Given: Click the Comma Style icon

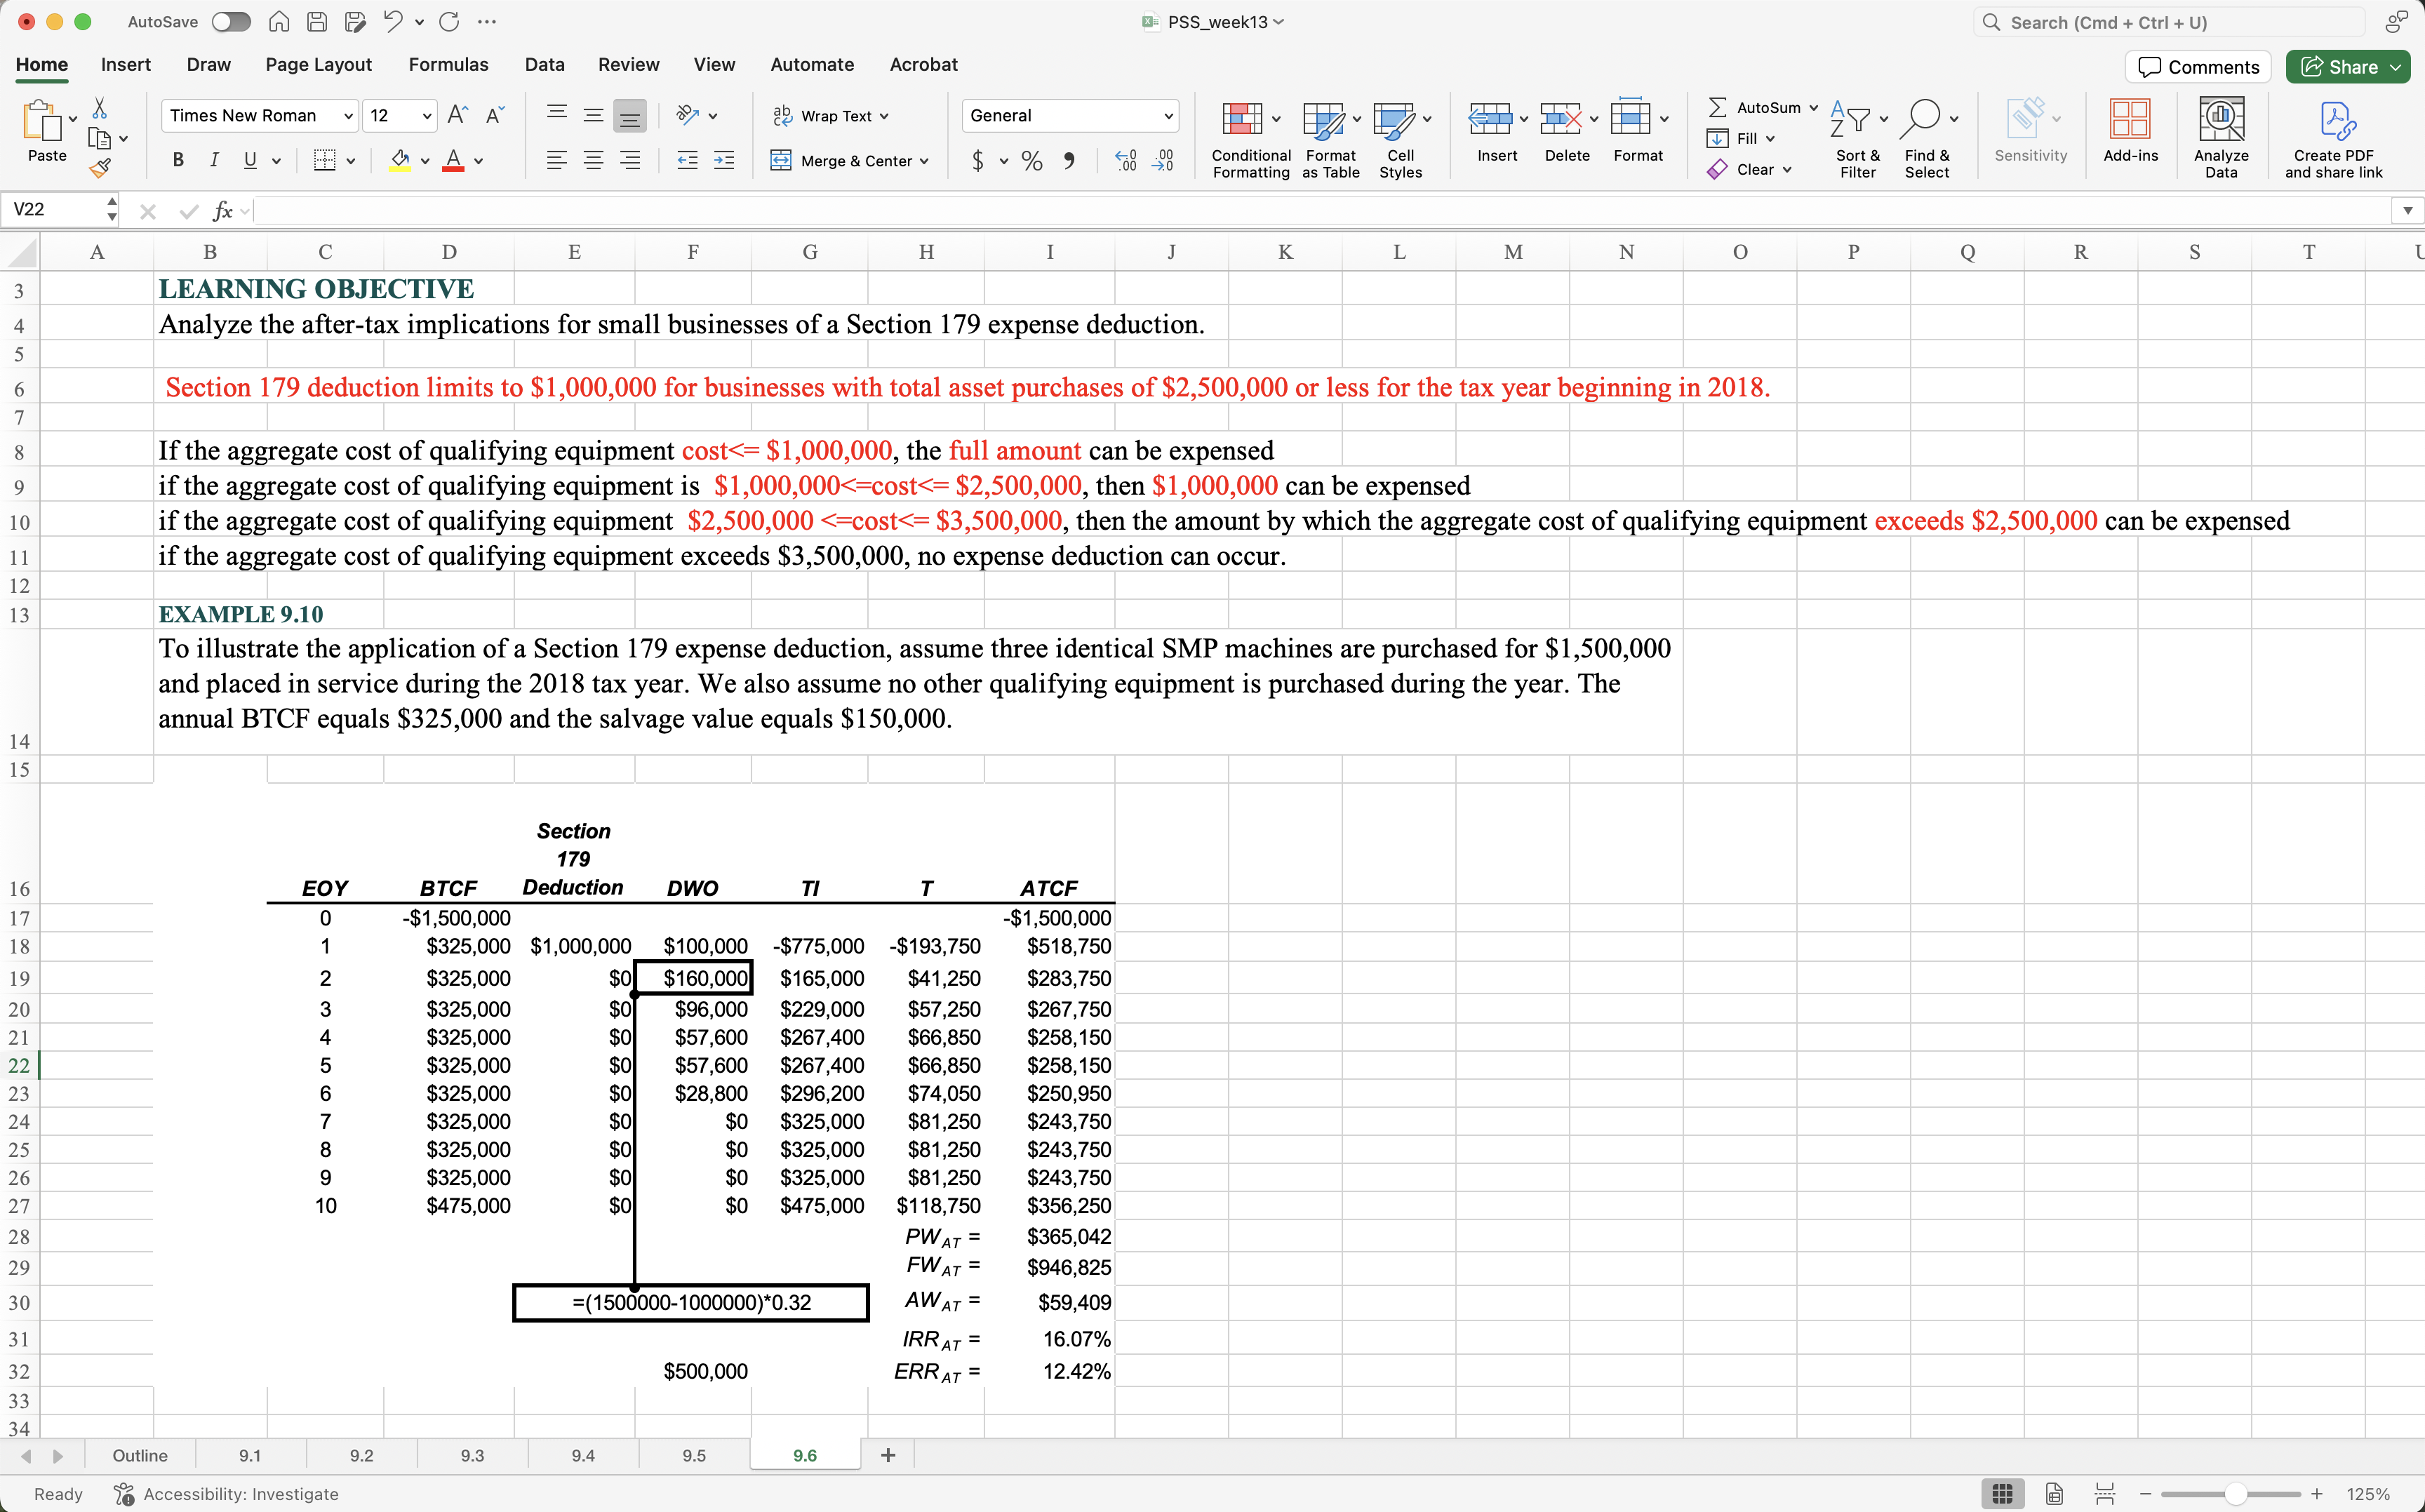Looking at the screenshot, I should (1069, 160).
